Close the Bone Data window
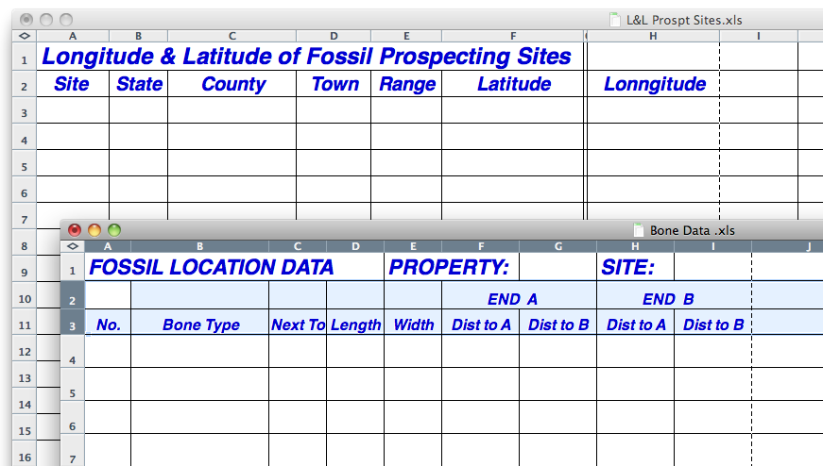823x466 pixels. coord(75,229)
